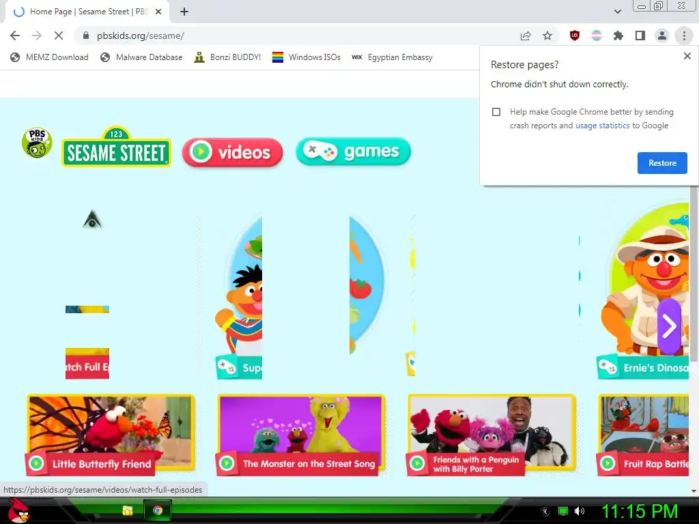Viewport: 699px width, 524px height.
Task: Play Fruit Rap Battle video
Action: 643,435
